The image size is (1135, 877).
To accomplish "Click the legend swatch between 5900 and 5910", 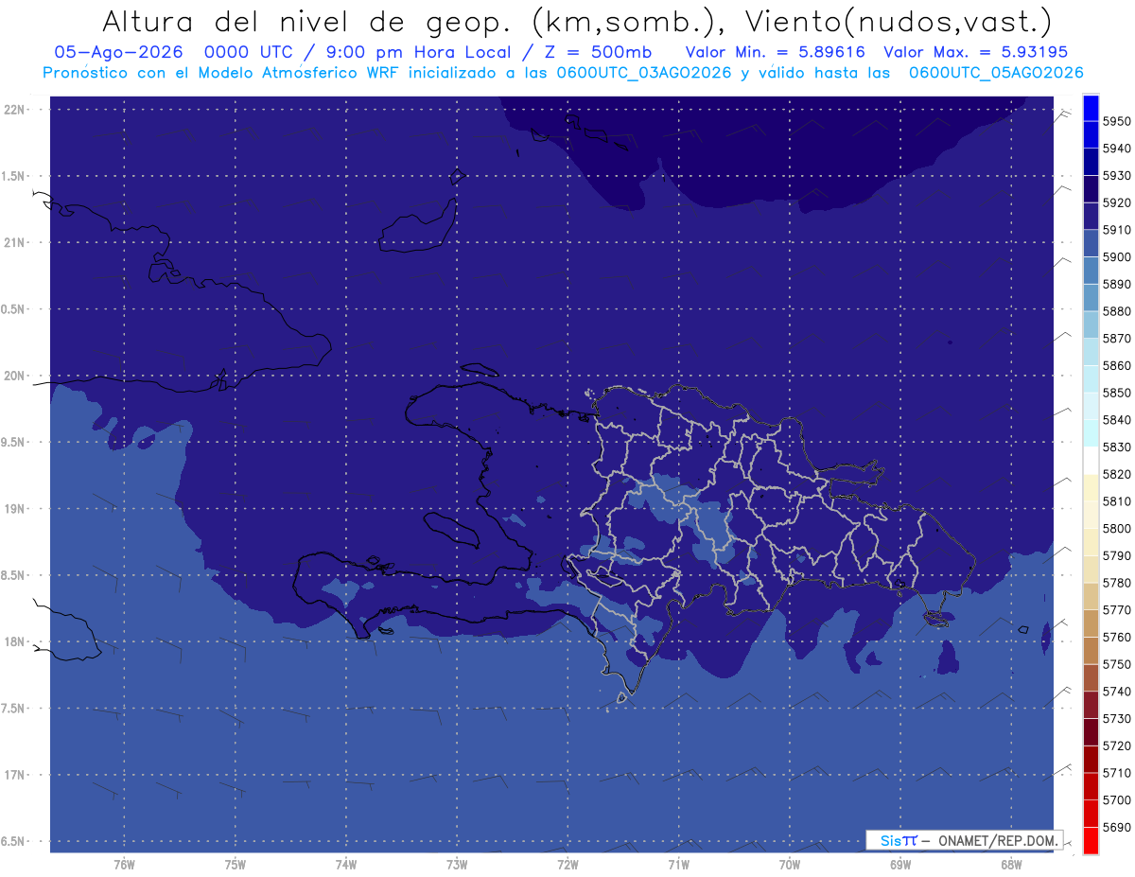I will point(1091,243).
